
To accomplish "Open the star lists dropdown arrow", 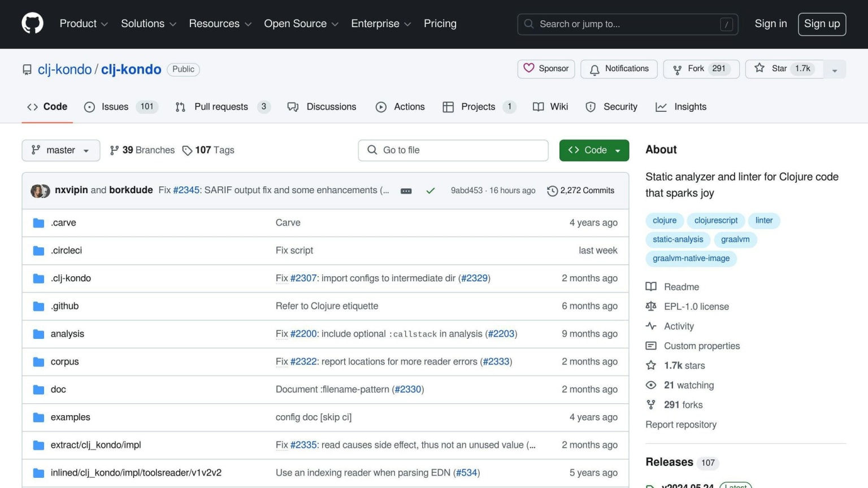I will [835, 69].
